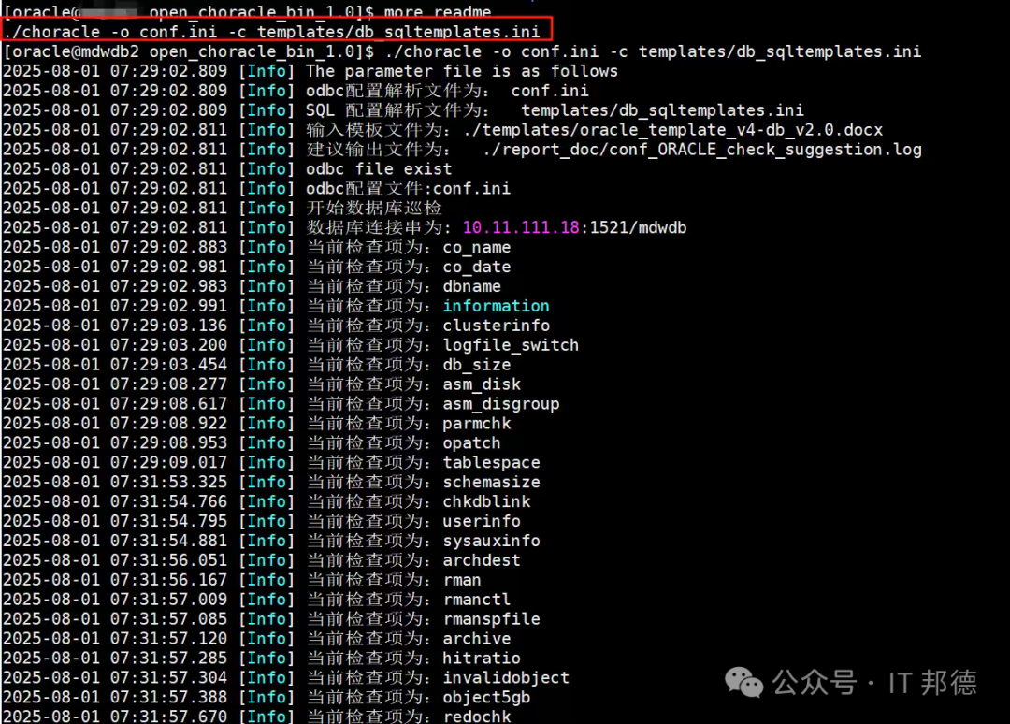Select the oracle_template_v4-db_v2.0.docx template path
Viewport: 1010px width, 724px height.
[x=672, y=129]
